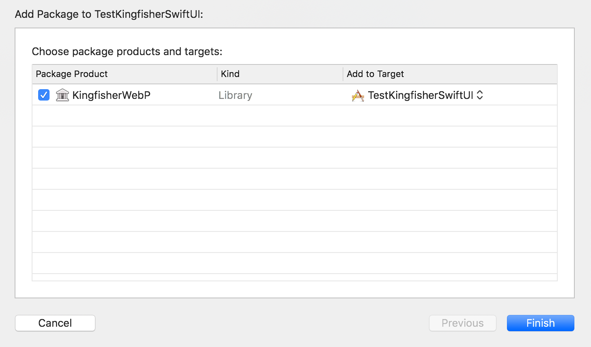The height and width of the screenshot is (347, 591).
Task: Click the Xcode app icon before TestKingfisherSwiftUI
Action: [x=358, y=95]
